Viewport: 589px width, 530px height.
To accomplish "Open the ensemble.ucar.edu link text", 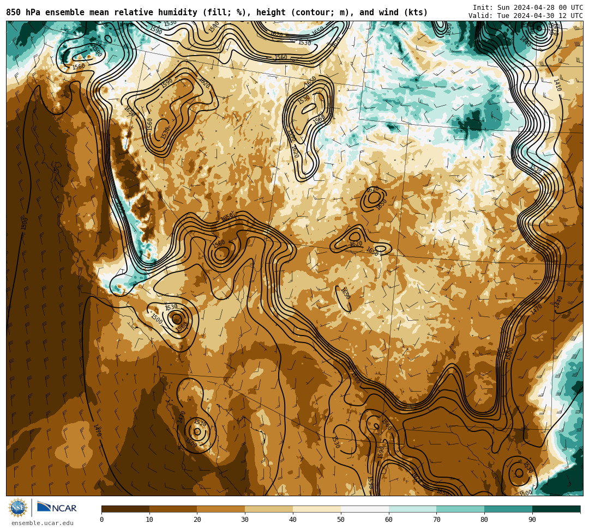I will click(x=43, y=523).
